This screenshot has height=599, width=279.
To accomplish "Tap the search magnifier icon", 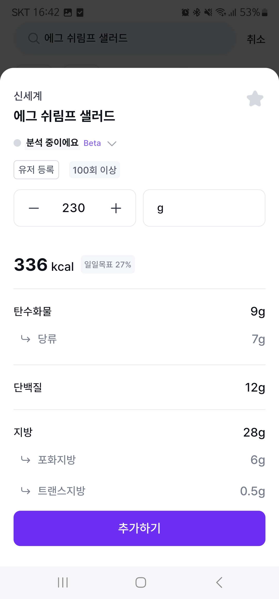I will pyautogui.click(x=34, y=39).
